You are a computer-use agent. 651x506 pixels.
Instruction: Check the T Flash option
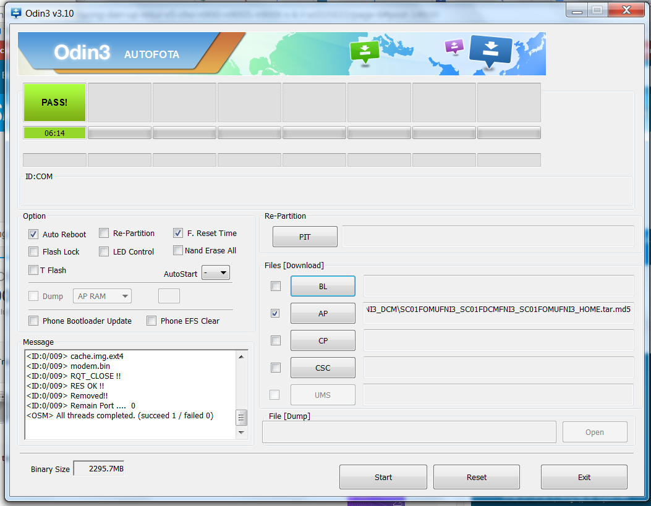(x=33, y=270)
